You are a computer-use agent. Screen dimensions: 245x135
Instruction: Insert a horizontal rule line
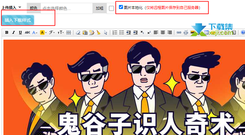68,33
